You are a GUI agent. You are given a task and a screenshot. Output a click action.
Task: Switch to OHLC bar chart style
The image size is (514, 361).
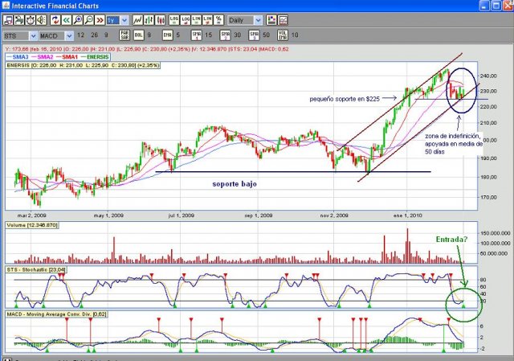[x=149, y=20]
